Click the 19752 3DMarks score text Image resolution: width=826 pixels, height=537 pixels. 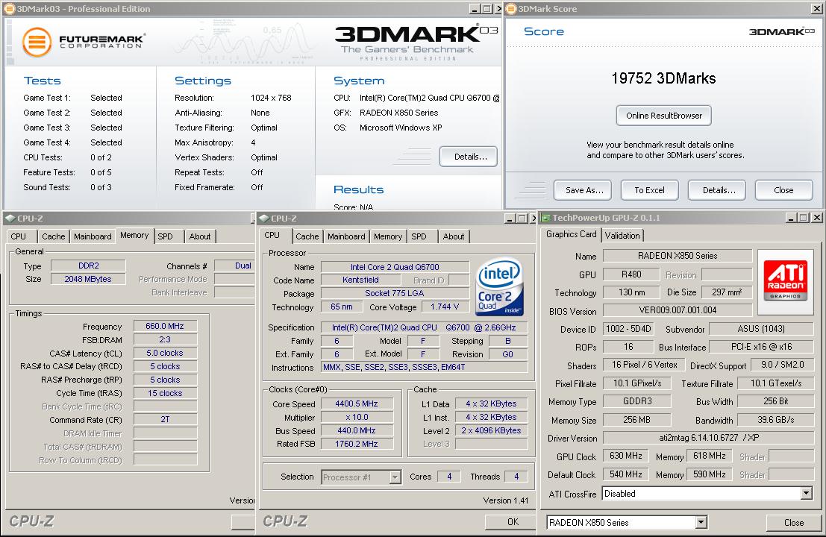click(x=664, y=78)
